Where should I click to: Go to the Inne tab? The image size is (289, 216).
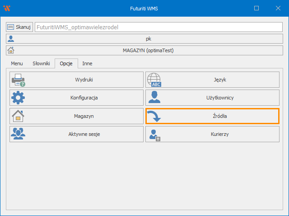87,64
